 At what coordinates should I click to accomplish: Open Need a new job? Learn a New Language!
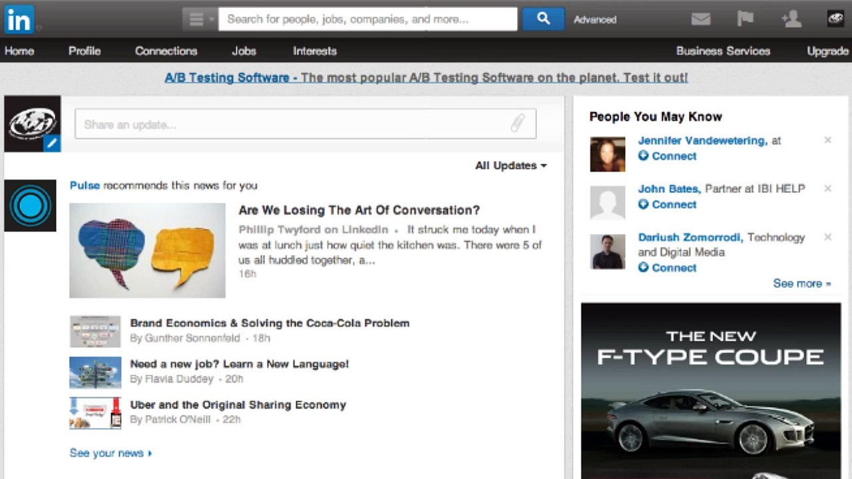click(x=239, y=364)
